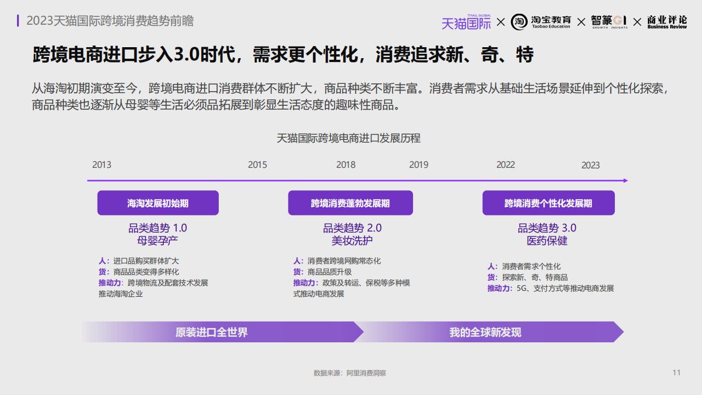The image size is (702, 395).
Task: Click the 商业评论 Business Review logo
Action: [x=667, y=22]
